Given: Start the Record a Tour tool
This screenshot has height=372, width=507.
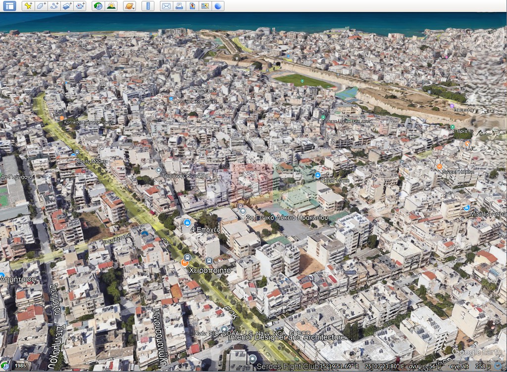Looking at the screenshot, I should 80,6.
